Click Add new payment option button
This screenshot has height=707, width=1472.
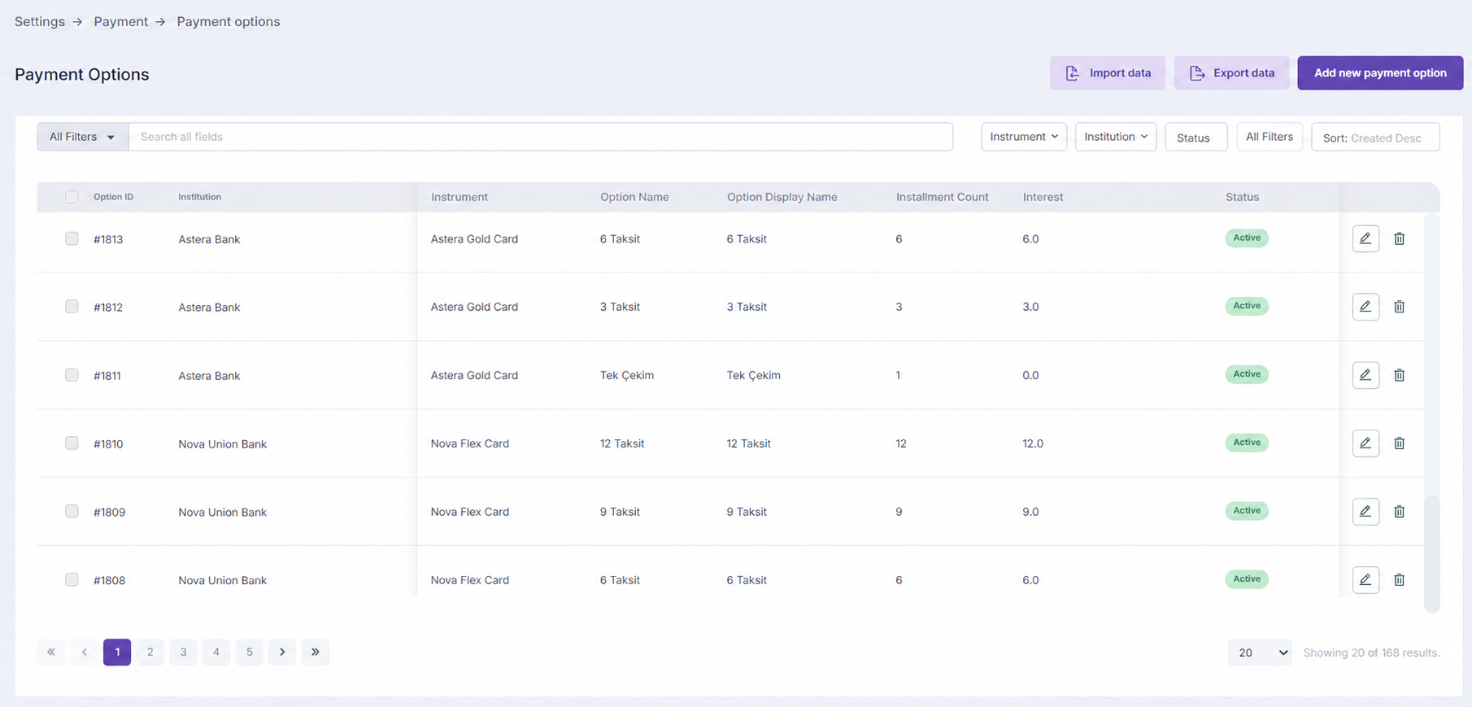(x=1380, y=73)
